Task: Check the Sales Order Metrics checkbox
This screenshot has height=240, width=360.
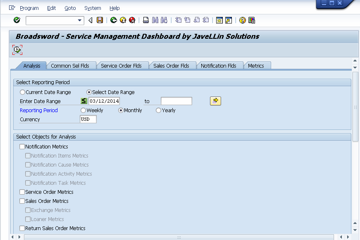Action: [x=22, y=201]
